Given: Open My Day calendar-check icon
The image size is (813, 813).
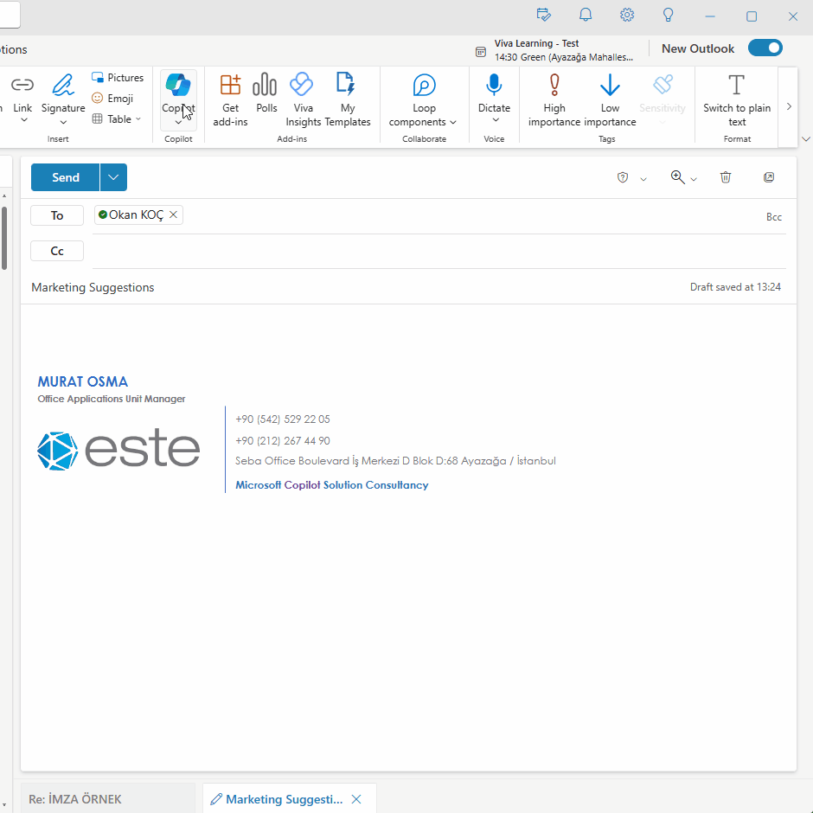Looking at the screenshot, I should pyautogui.click(x=543, y=15).
